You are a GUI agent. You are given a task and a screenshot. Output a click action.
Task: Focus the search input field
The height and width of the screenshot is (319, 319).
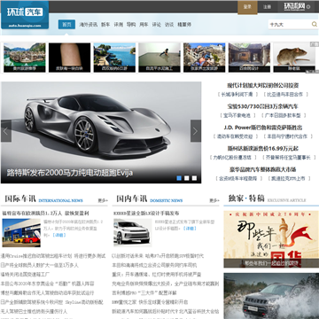pos(290,25)
